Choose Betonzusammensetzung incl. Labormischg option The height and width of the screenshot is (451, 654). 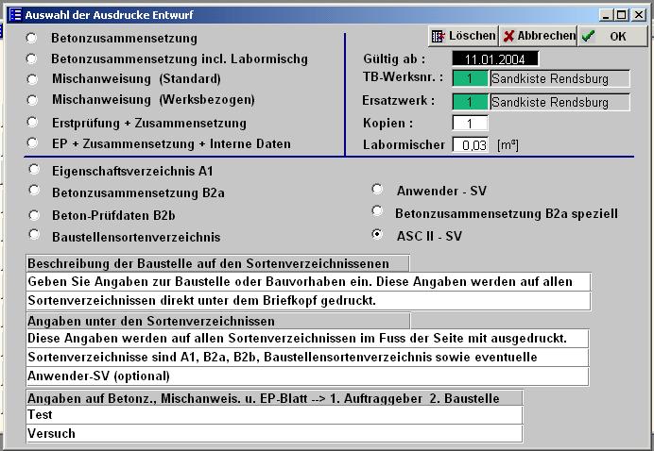pos(32,58)
